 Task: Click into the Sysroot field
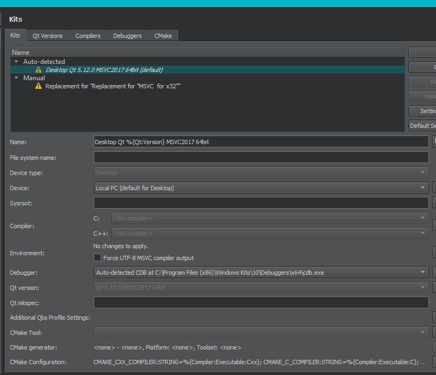click(x=261, y=203)
